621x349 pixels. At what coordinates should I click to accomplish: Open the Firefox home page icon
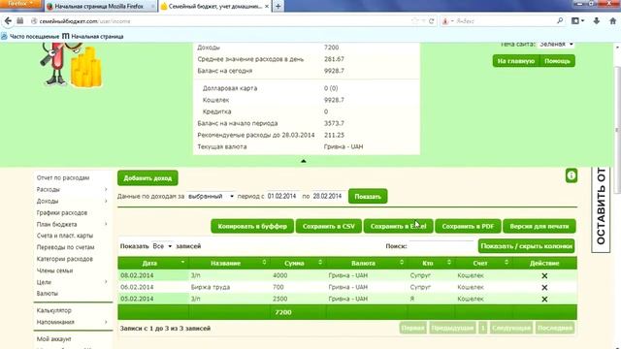pyautogui.click(x=612, y=21)
